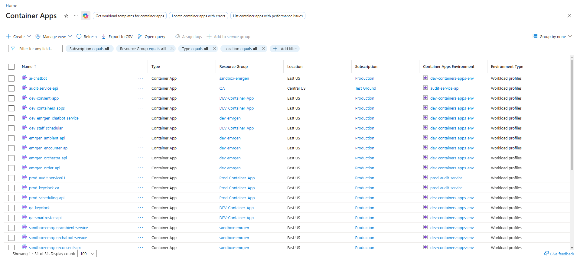The image size is (580, 262).
Task: Click Locate container apps with errors
Action: click(198, 16)
